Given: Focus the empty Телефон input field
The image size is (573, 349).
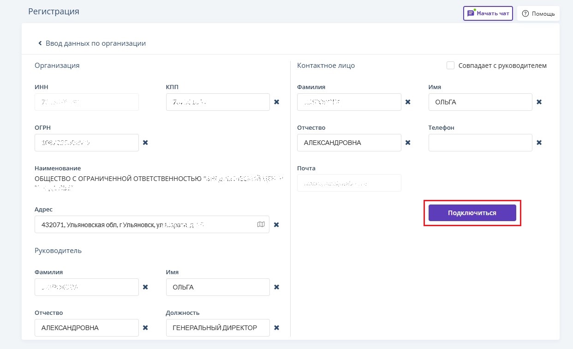Looking at the screenshot, I should tap(480, 143).
